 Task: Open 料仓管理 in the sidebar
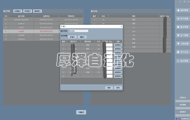183,19
